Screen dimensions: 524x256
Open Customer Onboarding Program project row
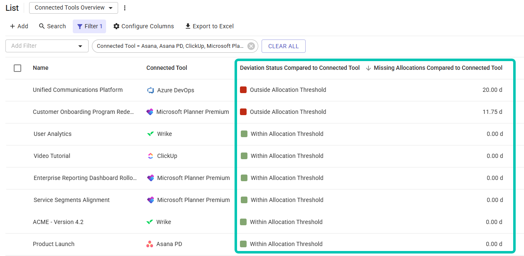coord(84,112)
